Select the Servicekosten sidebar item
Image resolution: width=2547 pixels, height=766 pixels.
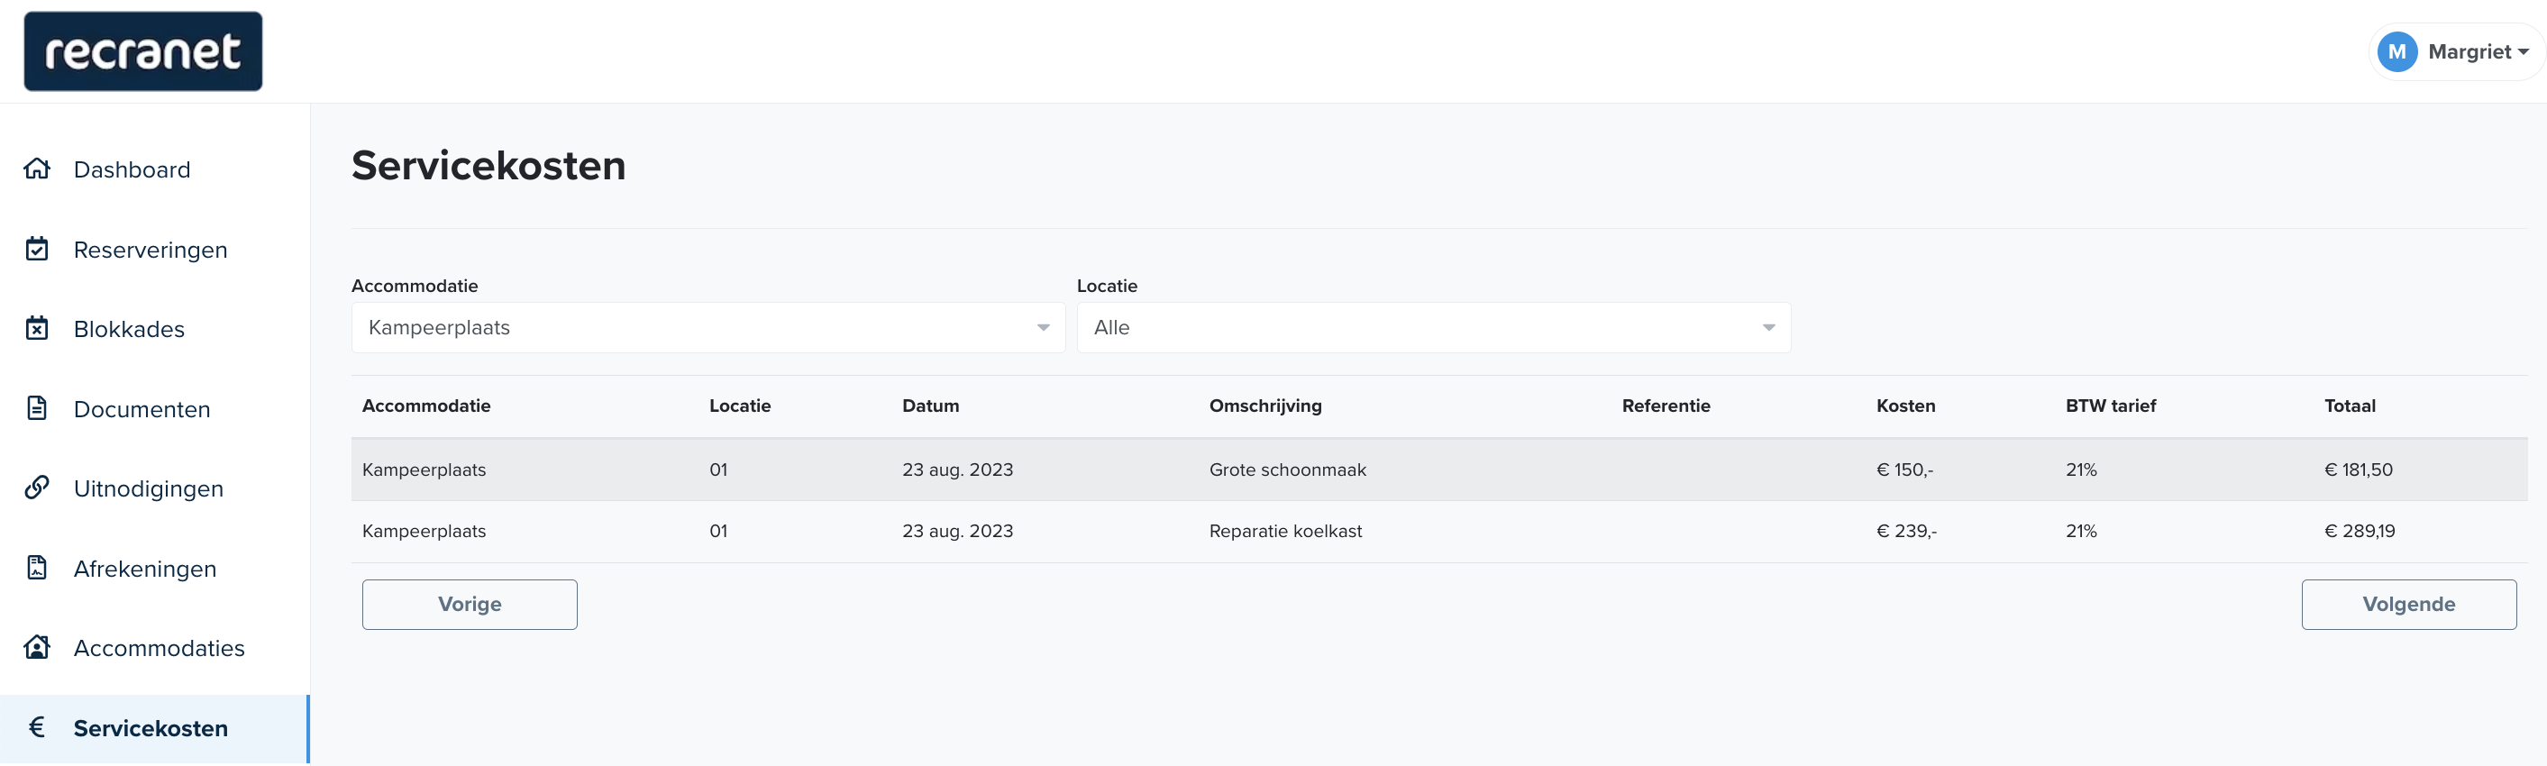[154, 728]
